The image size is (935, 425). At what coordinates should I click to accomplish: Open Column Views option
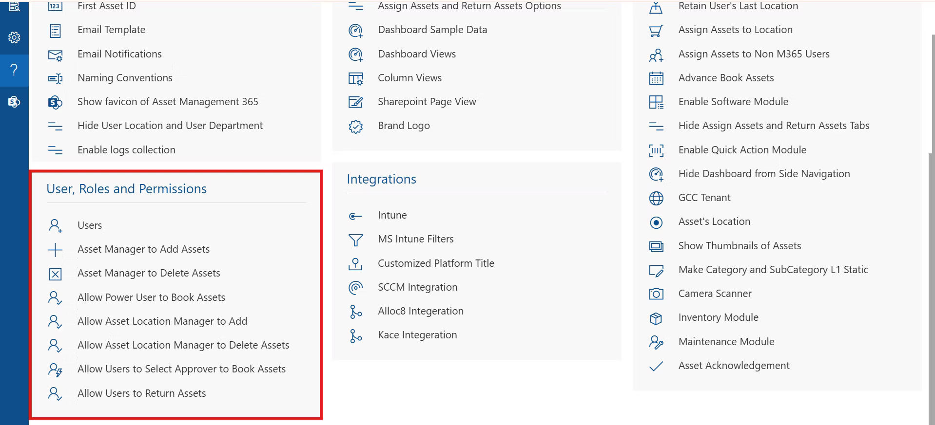[x=409, y=78]
